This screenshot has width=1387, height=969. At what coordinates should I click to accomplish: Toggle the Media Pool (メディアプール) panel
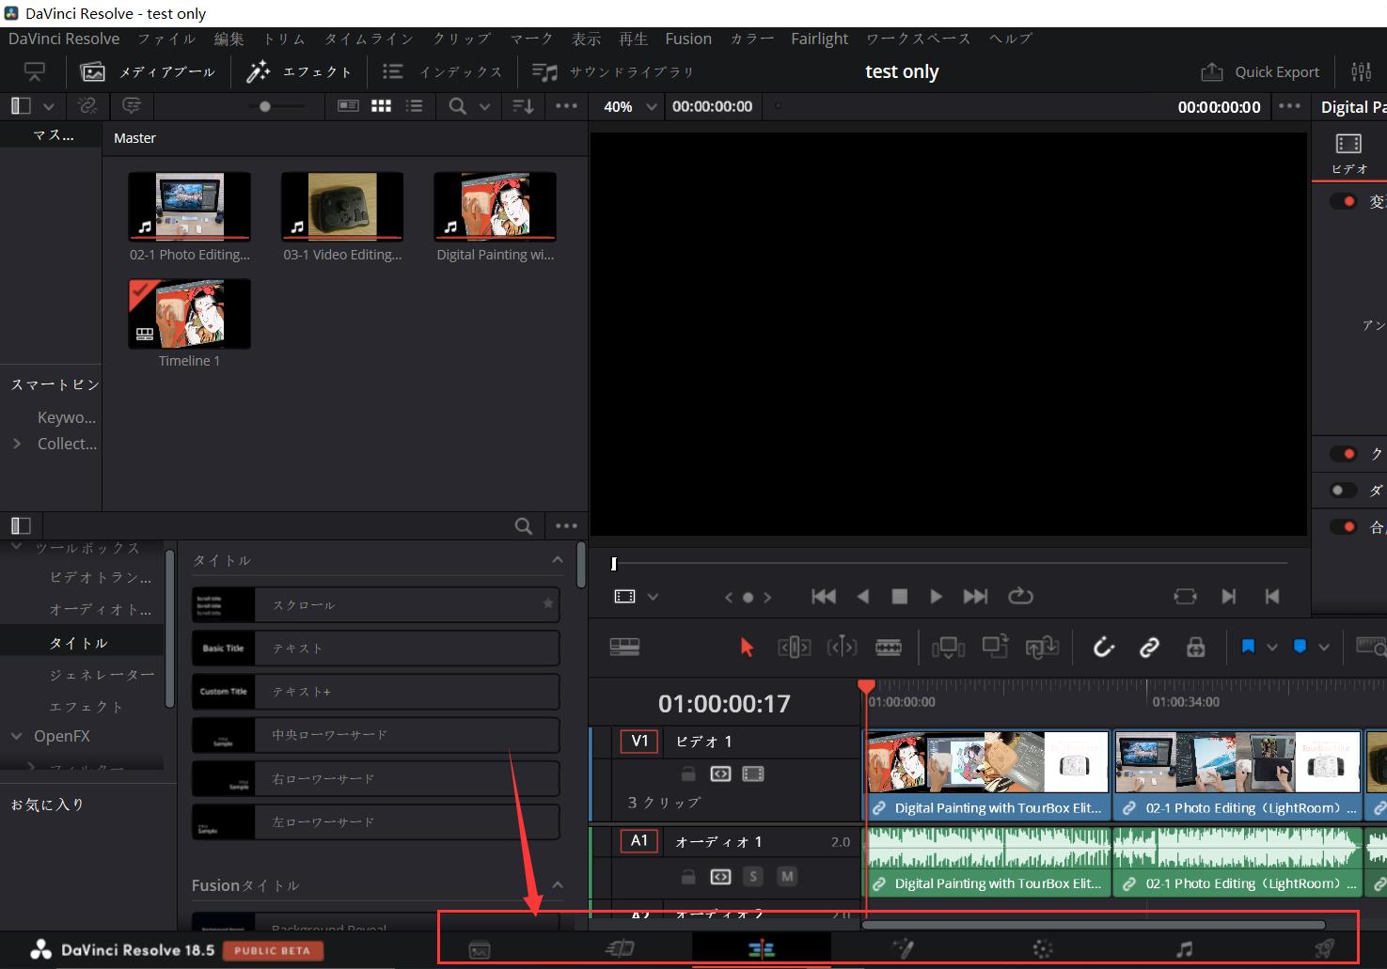pos(149,71)
